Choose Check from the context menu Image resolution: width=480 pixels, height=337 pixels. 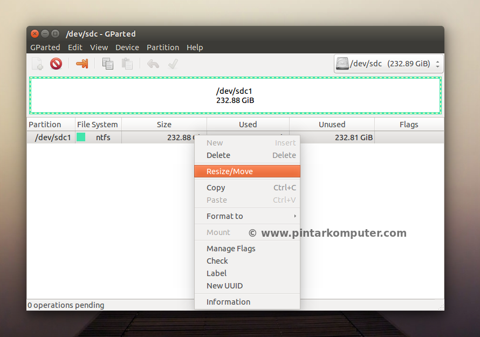click(x=247, y=261)
